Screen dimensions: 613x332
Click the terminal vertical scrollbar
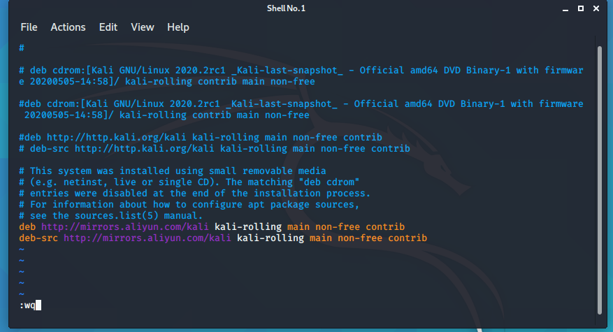tap(600, 180)
